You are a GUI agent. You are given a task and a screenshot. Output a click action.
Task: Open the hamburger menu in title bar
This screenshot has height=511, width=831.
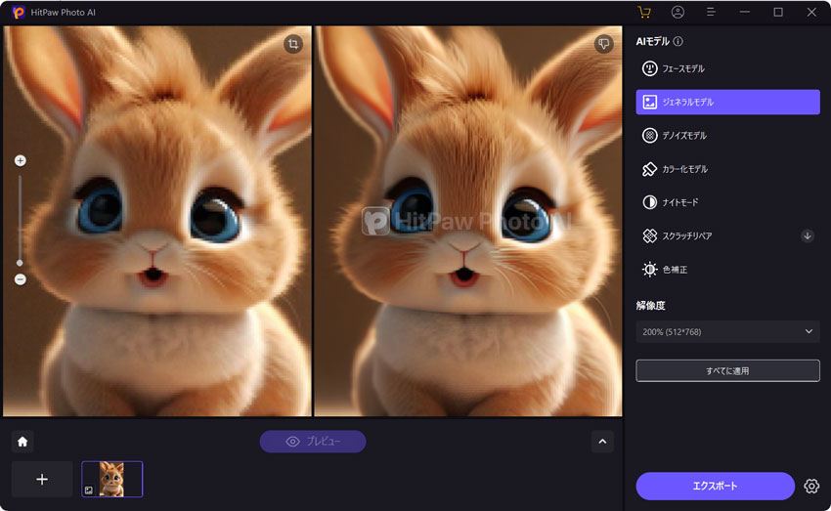coord(711,12)
